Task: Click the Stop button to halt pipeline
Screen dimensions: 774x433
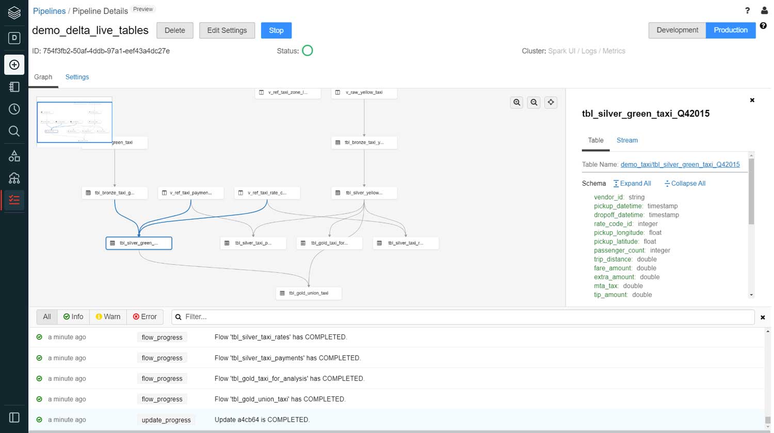Action: point(276,30)
